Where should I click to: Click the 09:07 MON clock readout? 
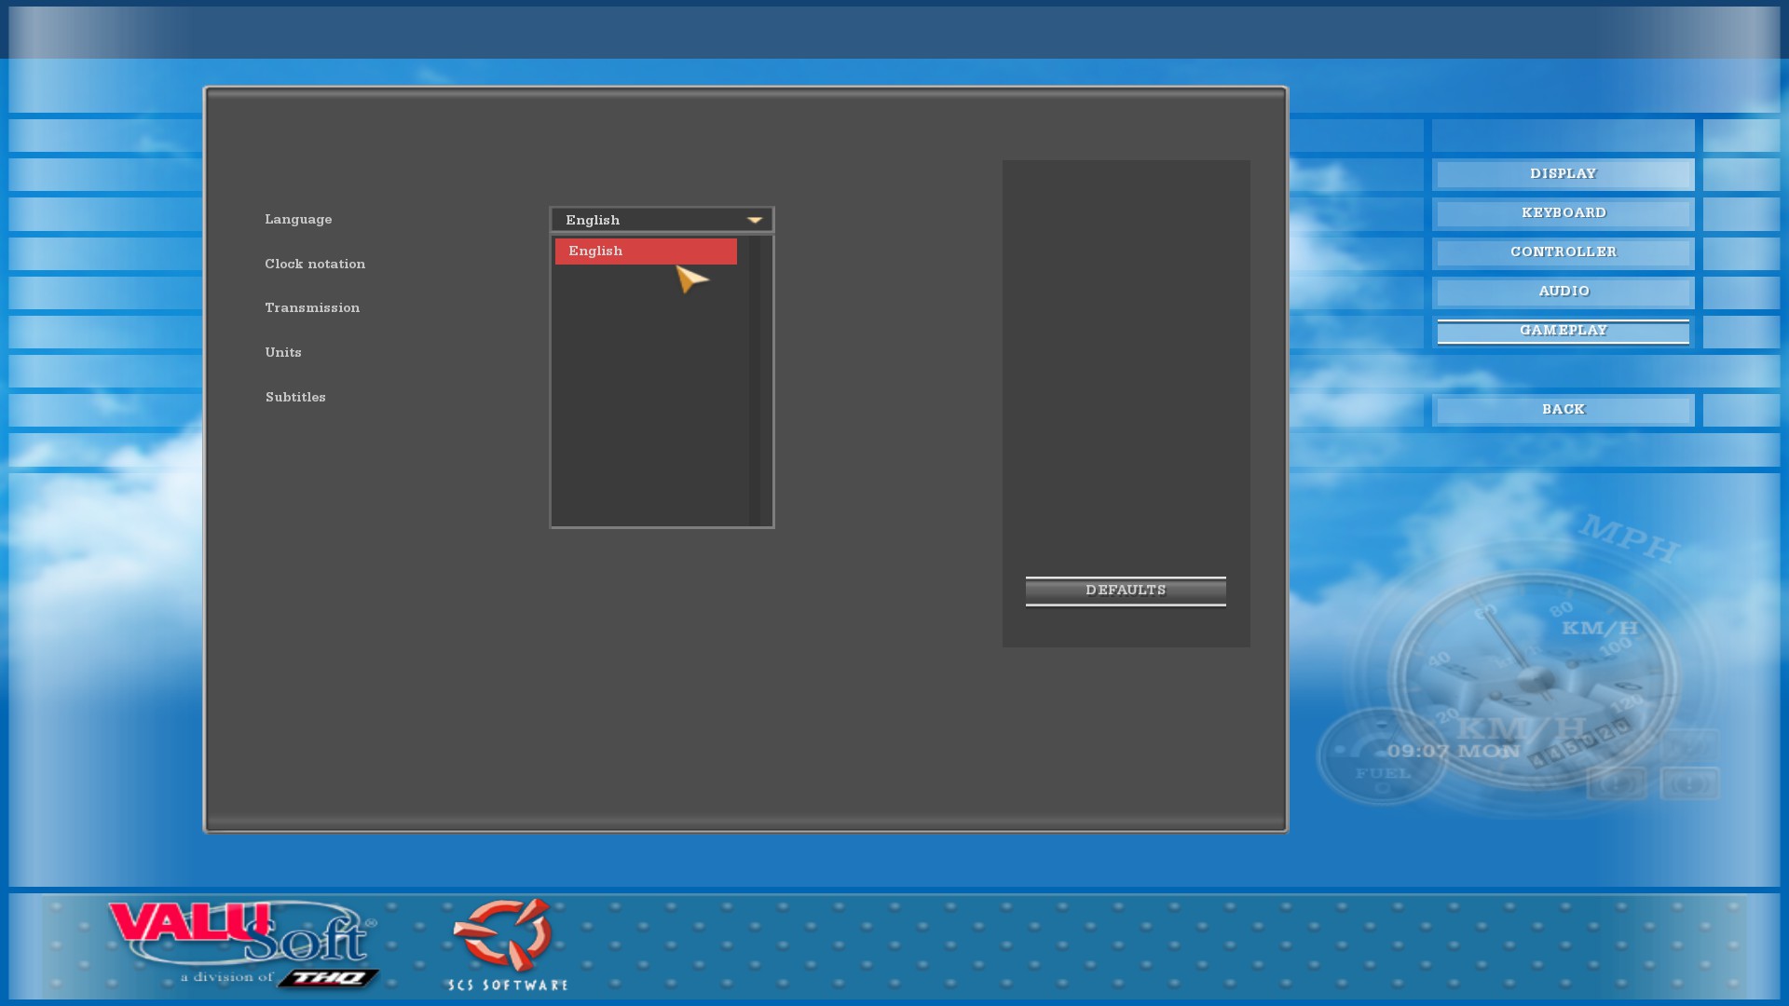click(x=1453, y=751)
